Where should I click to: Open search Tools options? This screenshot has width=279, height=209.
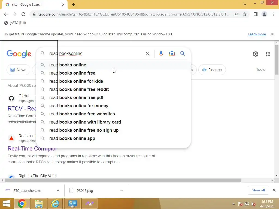click(x=260, y=69)
